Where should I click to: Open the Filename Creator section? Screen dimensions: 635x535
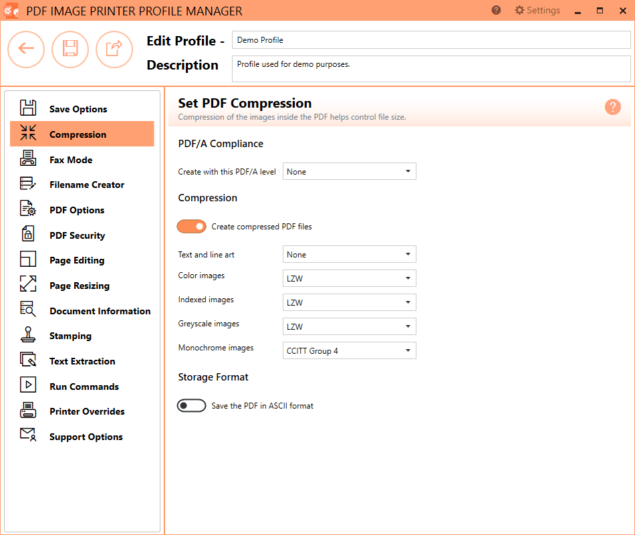82,185
